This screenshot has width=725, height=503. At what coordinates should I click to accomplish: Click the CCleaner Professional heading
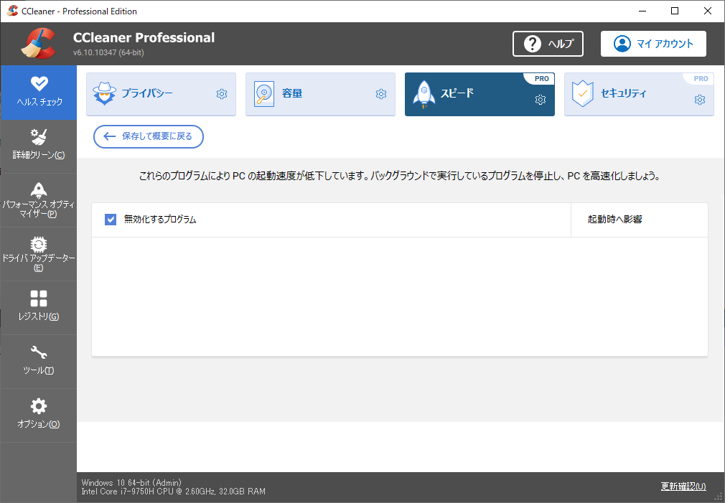(x=144, y=37)
